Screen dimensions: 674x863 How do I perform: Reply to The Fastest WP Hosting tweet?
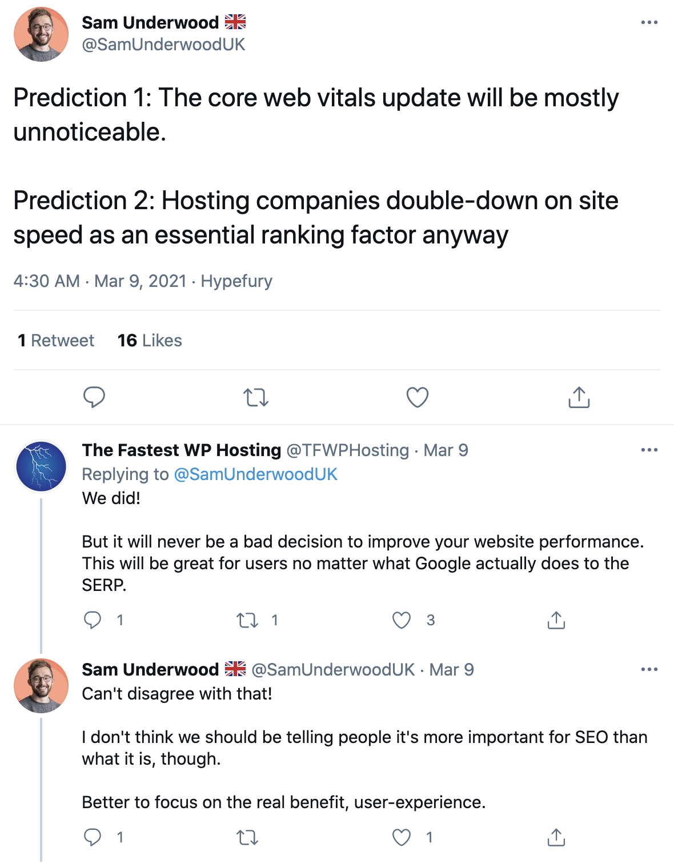(93, 620)
